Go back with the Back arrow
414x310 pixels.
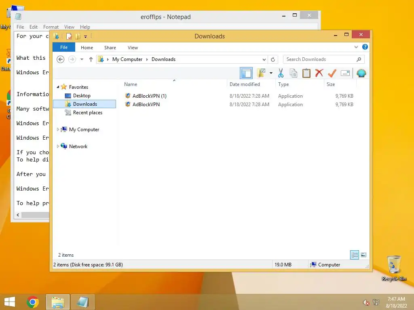coord(61,59)
